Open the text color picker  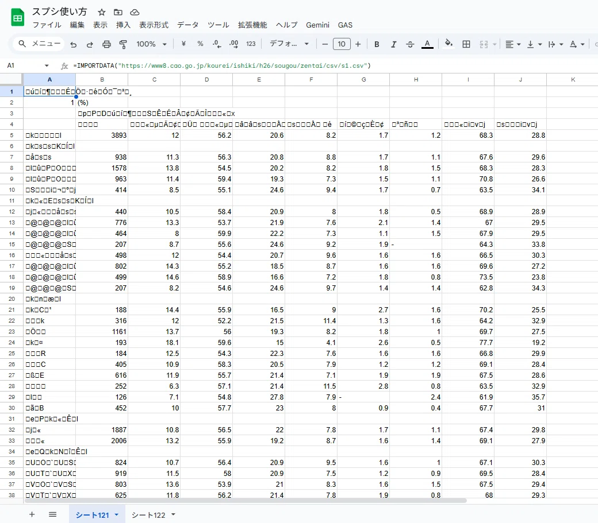[x=427, y=44]
